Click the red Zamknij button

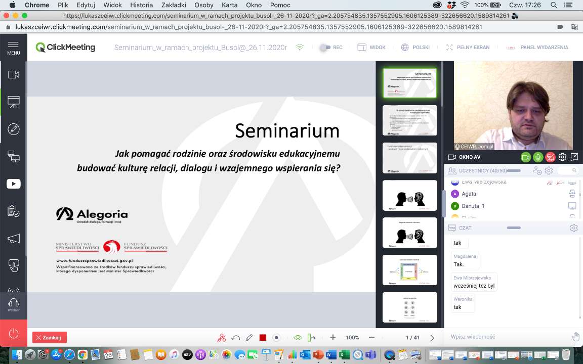[x=49, y=338]
